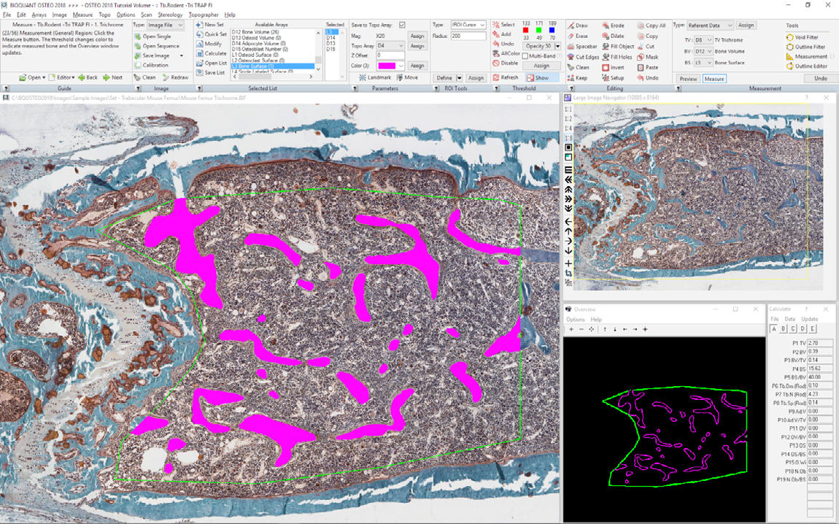Click Quick Set in Selected List panel
Viewport: 839px width, 524px height.
point(212,34)
